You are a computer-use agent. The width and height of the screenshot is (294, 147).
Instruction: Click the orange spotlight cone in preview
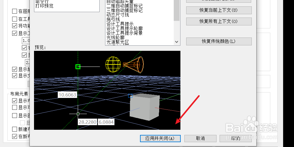click(x=133, y=65)
